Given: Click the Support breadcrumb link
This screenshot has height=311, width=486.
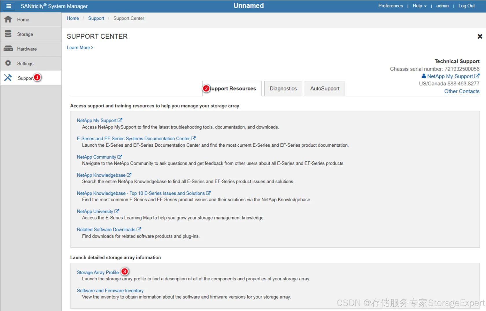Looking at the screenshot, I should pyautogui.click(x=96, y=18).
